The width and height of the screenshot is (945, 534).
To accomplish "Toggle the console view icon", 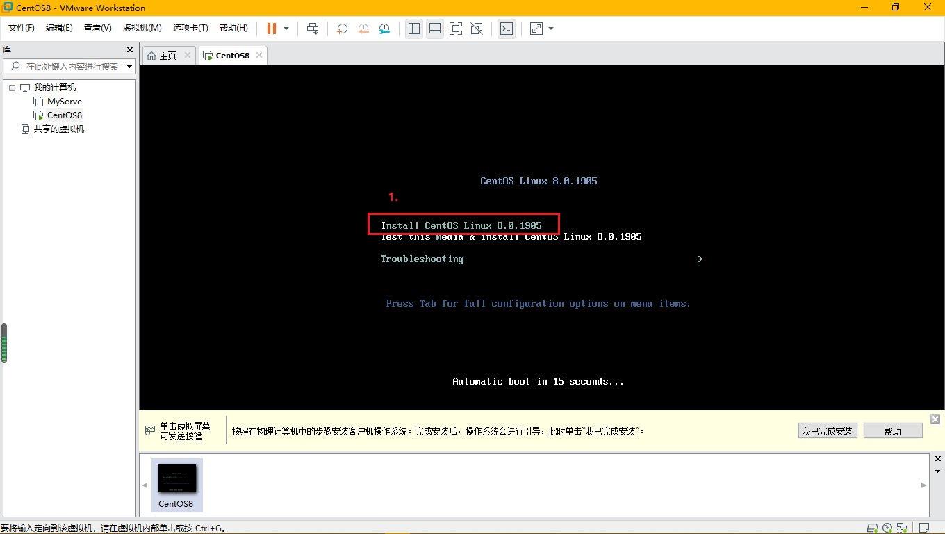I will point(507,29).
